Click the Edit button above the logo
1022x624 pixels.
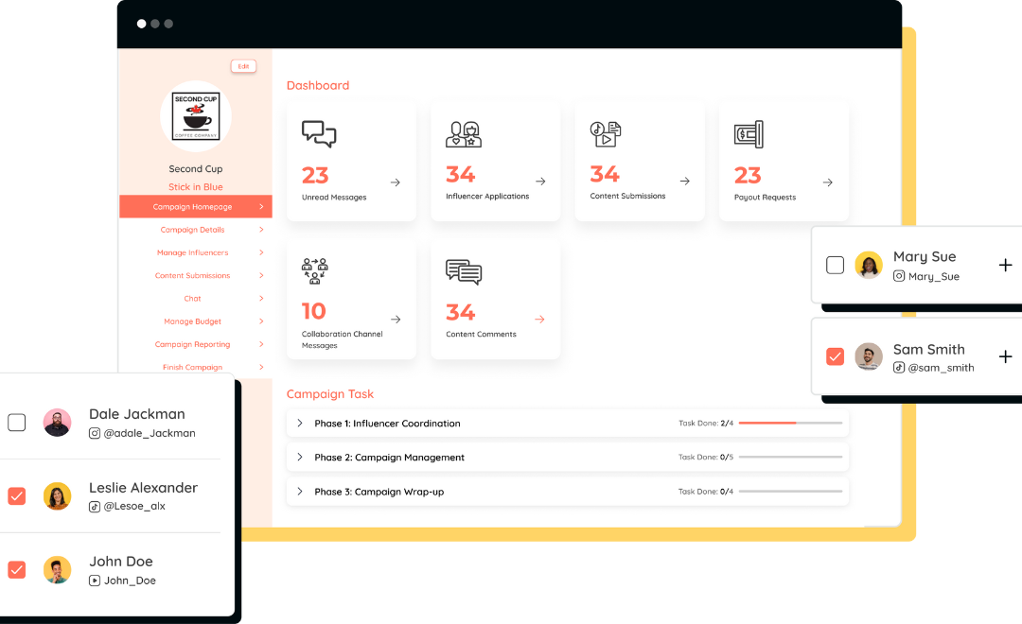243,66
